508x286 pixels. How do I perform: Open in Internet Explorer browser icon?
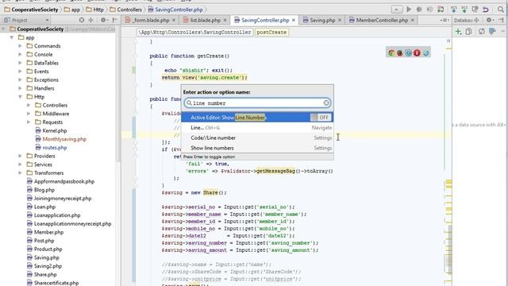(425, 53)
